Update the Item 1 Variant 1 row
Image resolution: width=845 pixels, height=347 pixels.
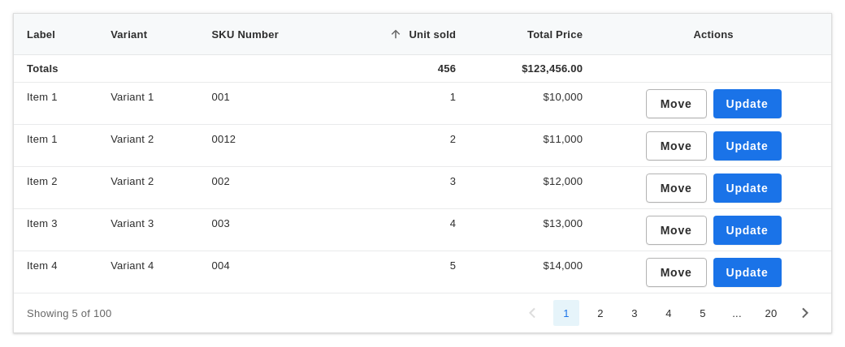(x=747, y=104)
